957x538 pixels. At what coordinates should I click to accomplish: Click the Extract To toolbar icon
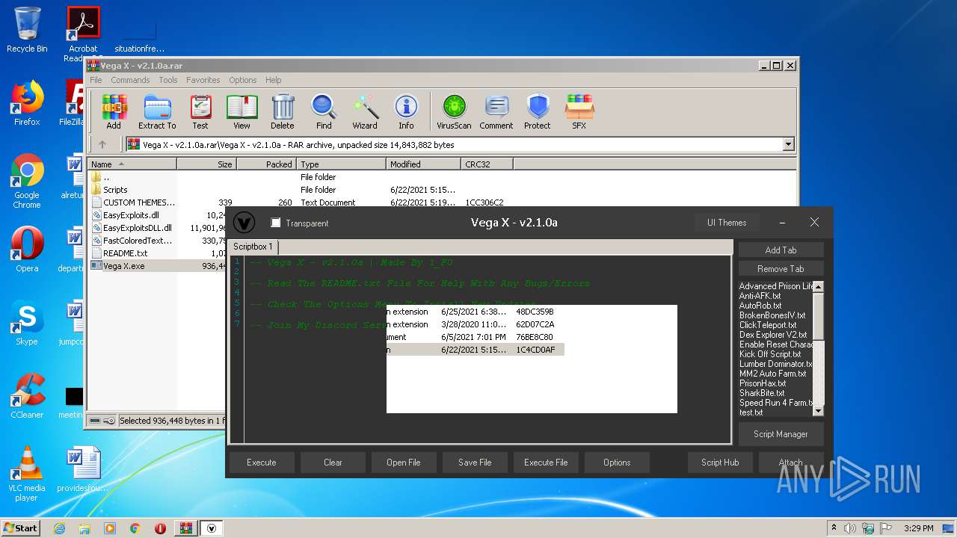click(x=157, y=111)
